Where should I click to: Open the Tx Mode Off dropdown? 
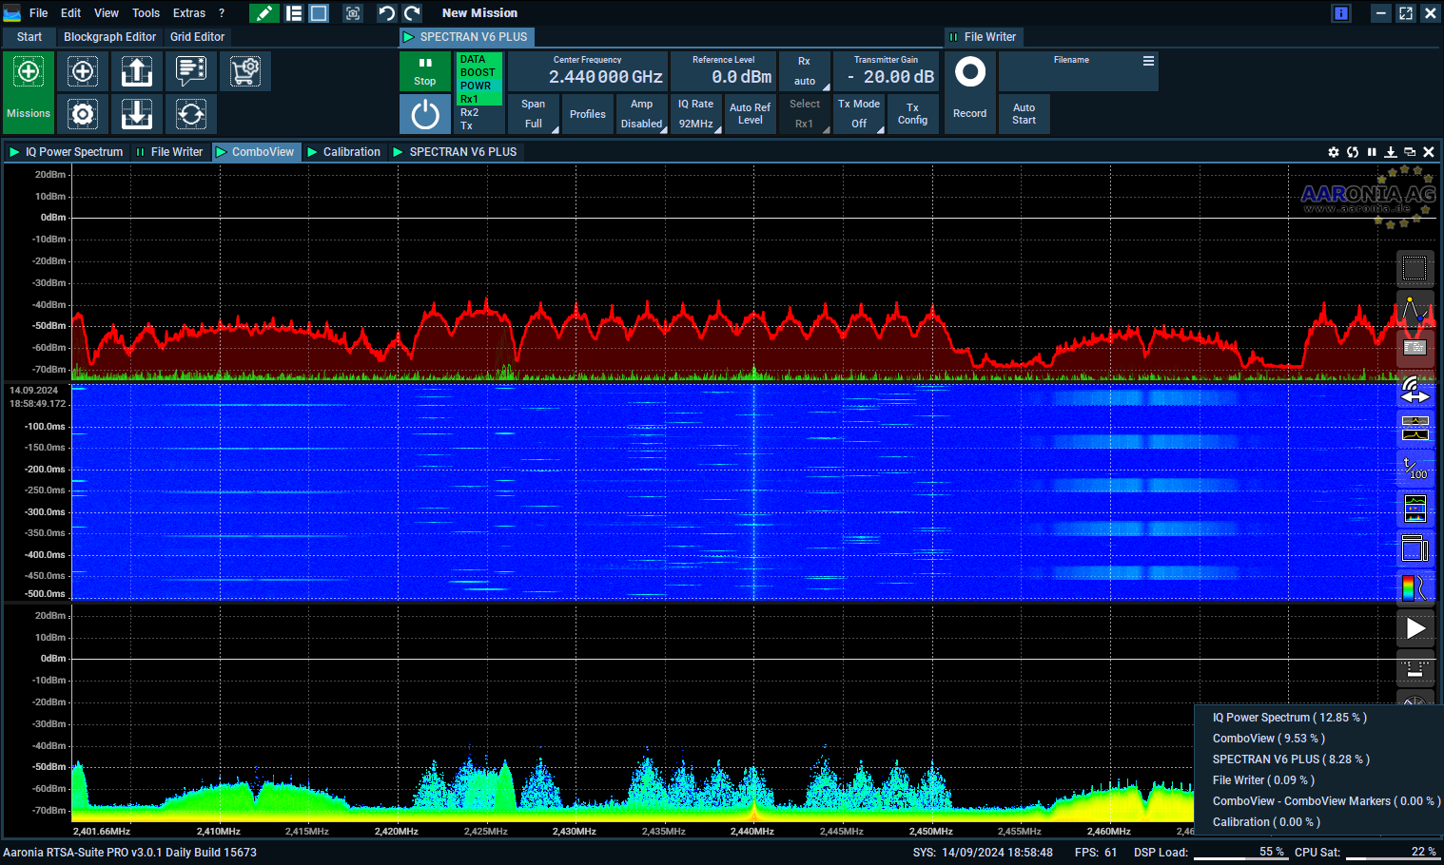click(x=859, y=114)
